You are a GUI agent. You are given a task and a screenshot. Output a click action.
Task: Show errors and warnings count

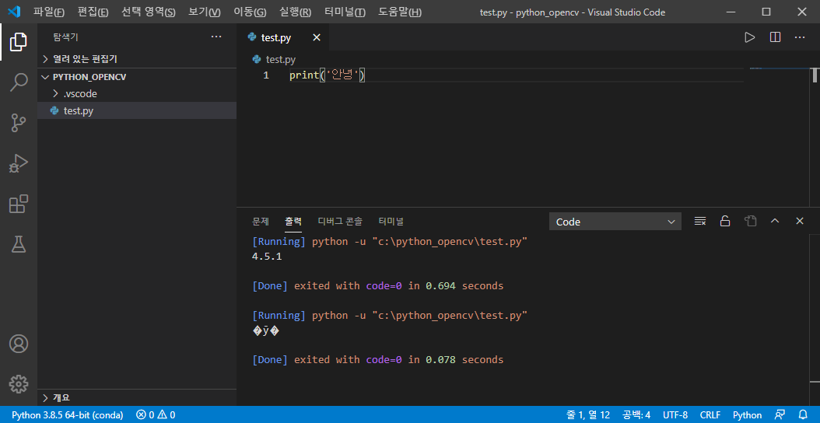tap(156, 415)
